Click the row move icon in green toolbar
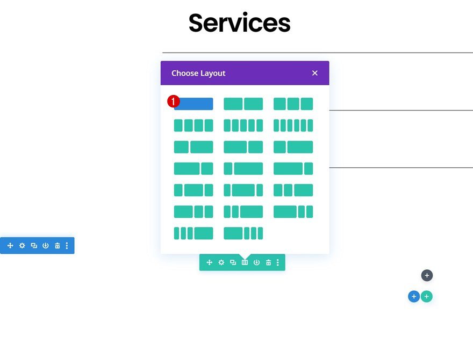The height and width of the screenshot is (338, 473). click(x=209, y=262)
